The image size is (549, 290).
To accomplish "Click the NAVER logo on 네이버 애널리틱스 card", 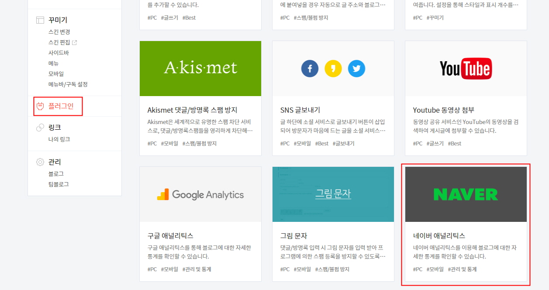I will [465, 194].
